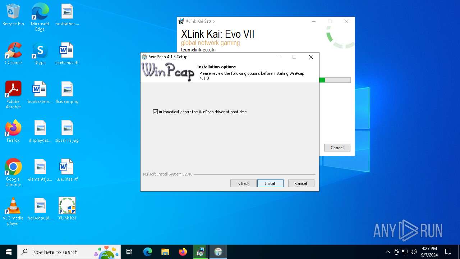The image size is (460, 259).
Task: Close the WinPcap 4.1.3 Setup window
Action: tap(311, 57)
